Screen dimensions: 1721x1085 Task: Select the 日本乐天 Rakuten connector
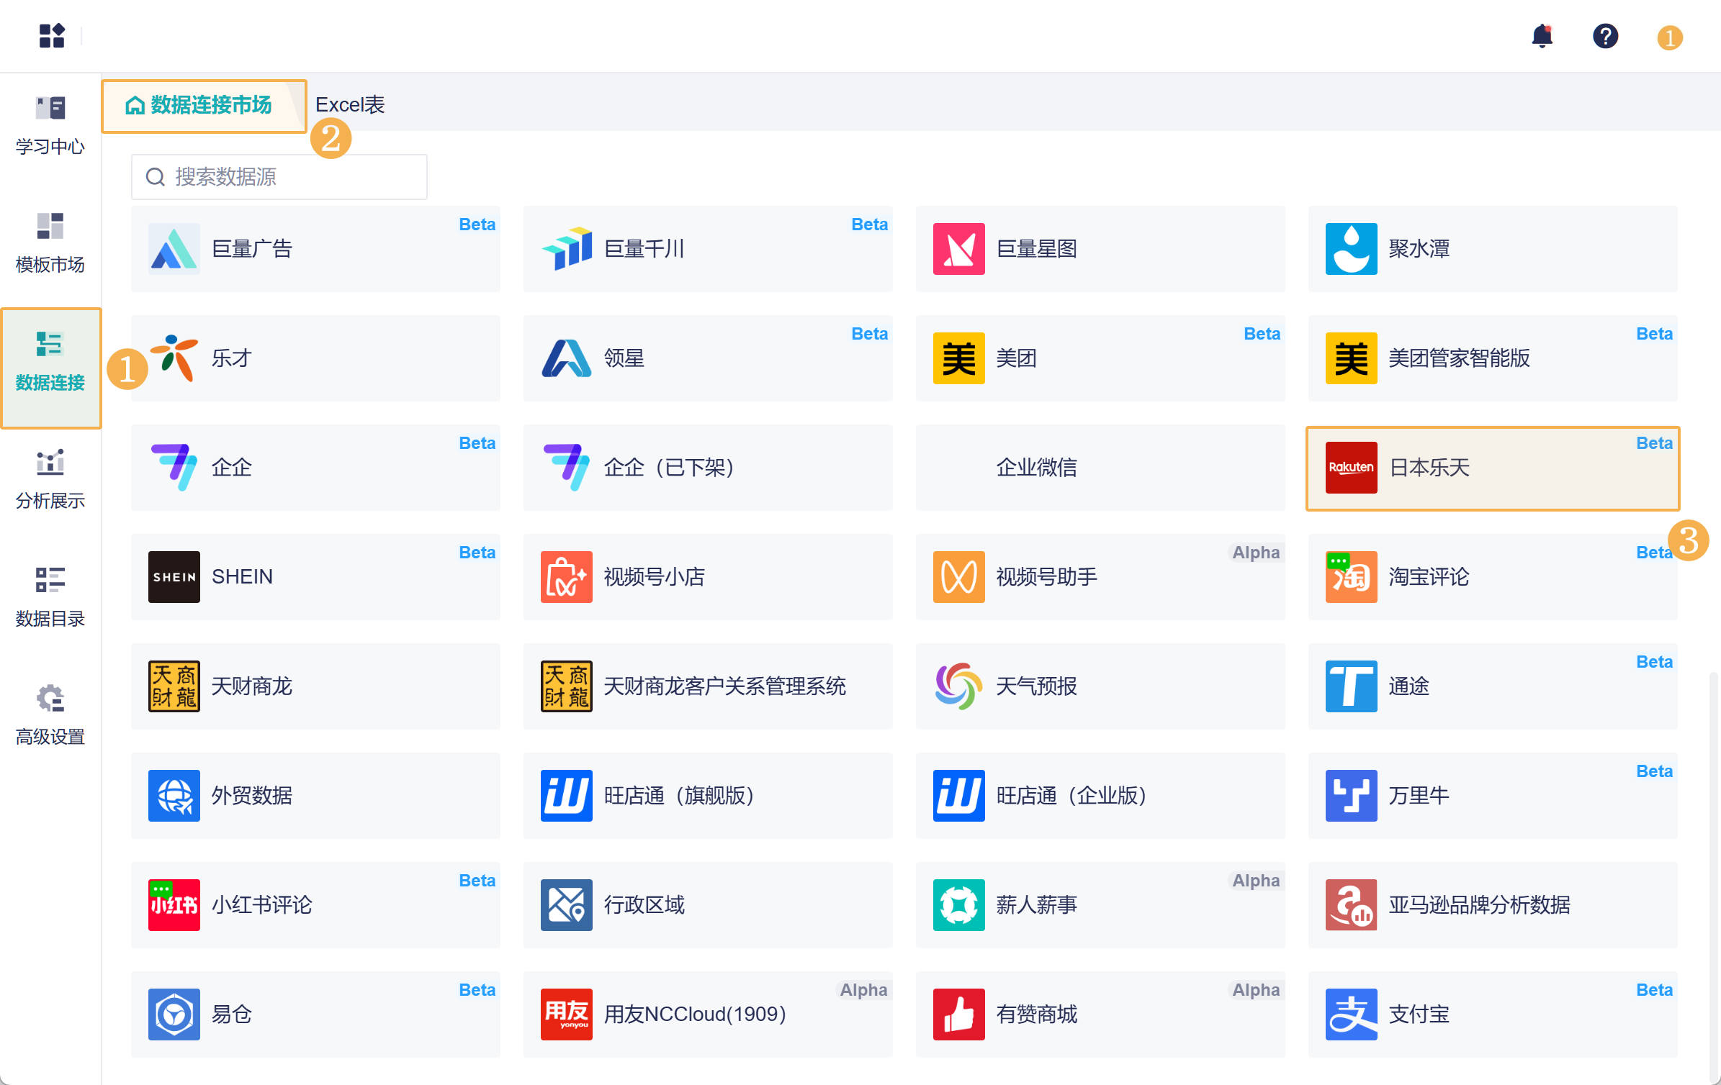(x=1492, y=468)
